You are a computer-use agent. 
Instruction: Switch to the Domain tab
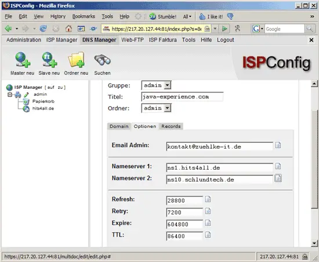coord(119,126)
